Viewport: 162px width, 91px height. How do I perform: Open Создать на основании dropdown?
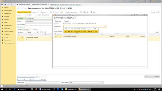coord(72,12)
